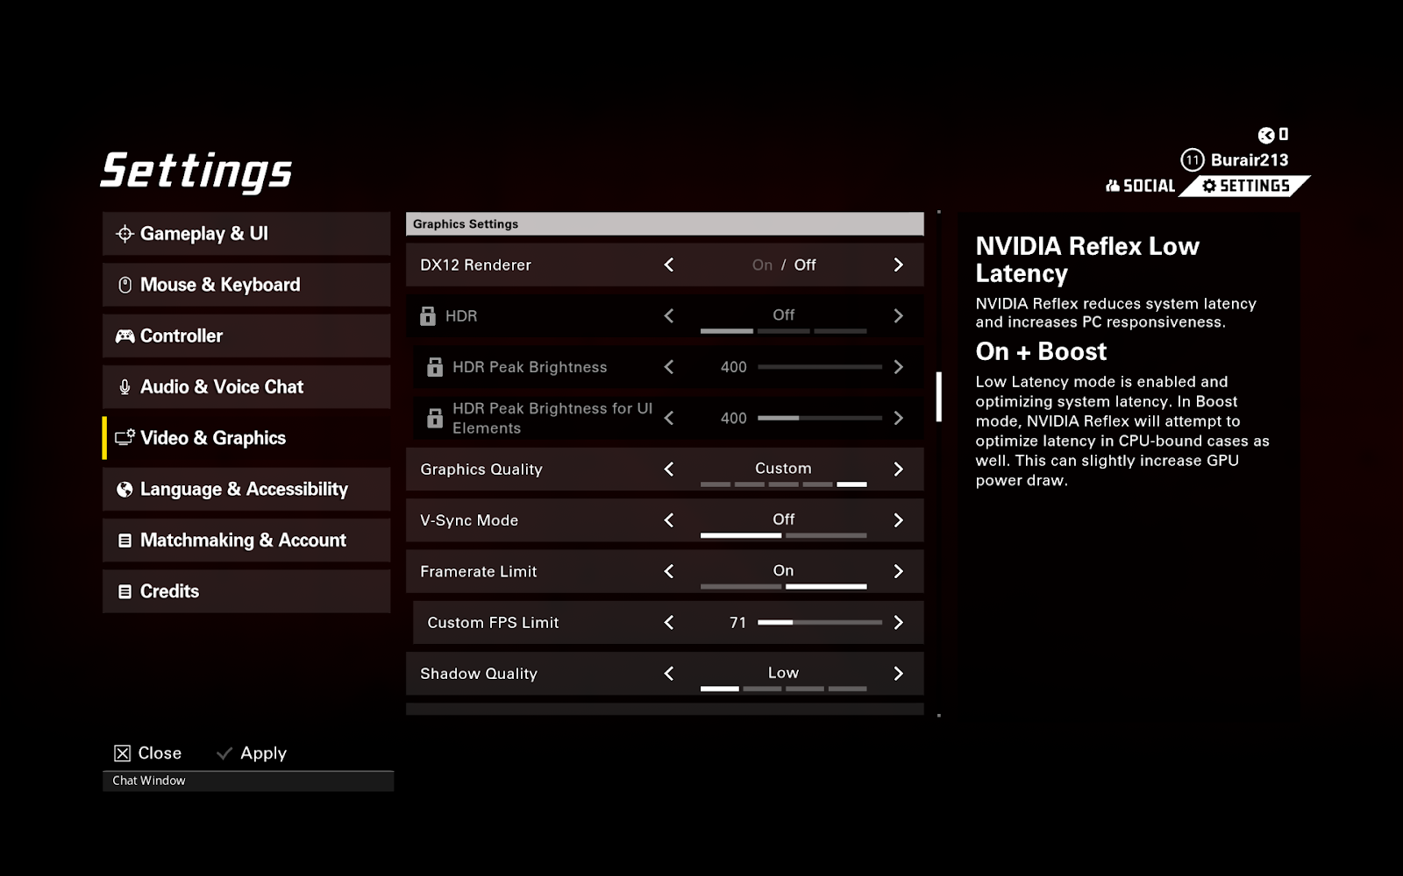Click the X box icon for Close
Image resolution: width=1403 pixels, height=876 pixels.
(x=123, y=753)
